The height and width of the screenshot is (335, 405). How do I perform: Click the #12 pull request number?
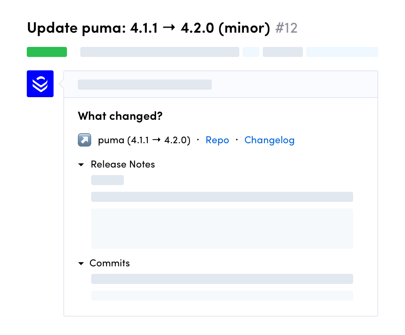[x=287, y=28]
